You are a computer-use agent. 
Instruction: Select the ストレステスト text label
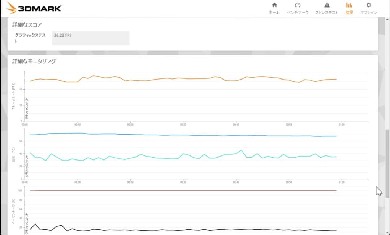click(x=326, y=13)
